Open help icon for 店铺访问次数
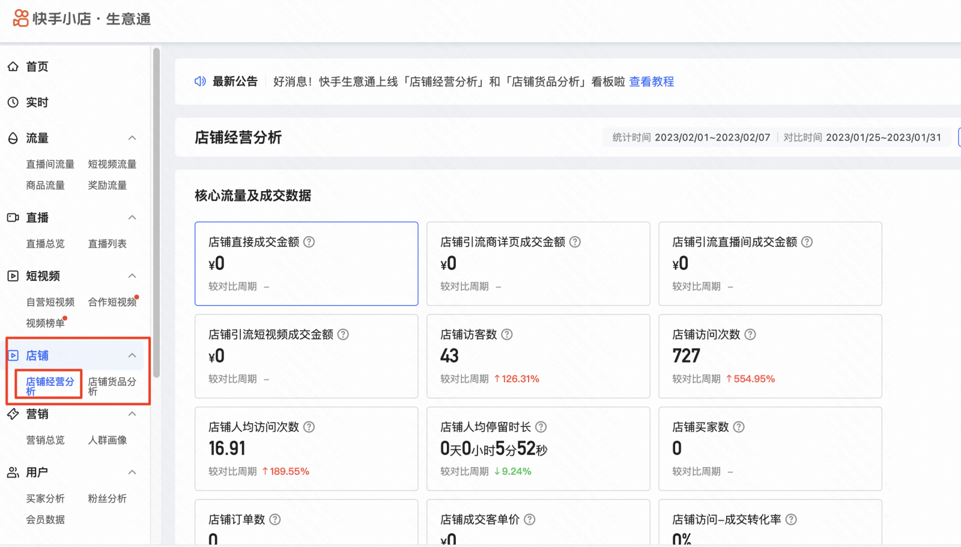Image resolution: width=961 pixels, height=547 pixels. (x=750, y=334)
